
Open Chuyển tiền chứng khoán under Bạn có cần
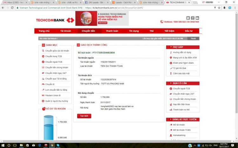coord(184,99)
